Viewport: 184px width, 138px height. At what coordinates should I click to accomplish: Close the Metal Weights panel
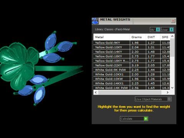click(x=173, y=21)
